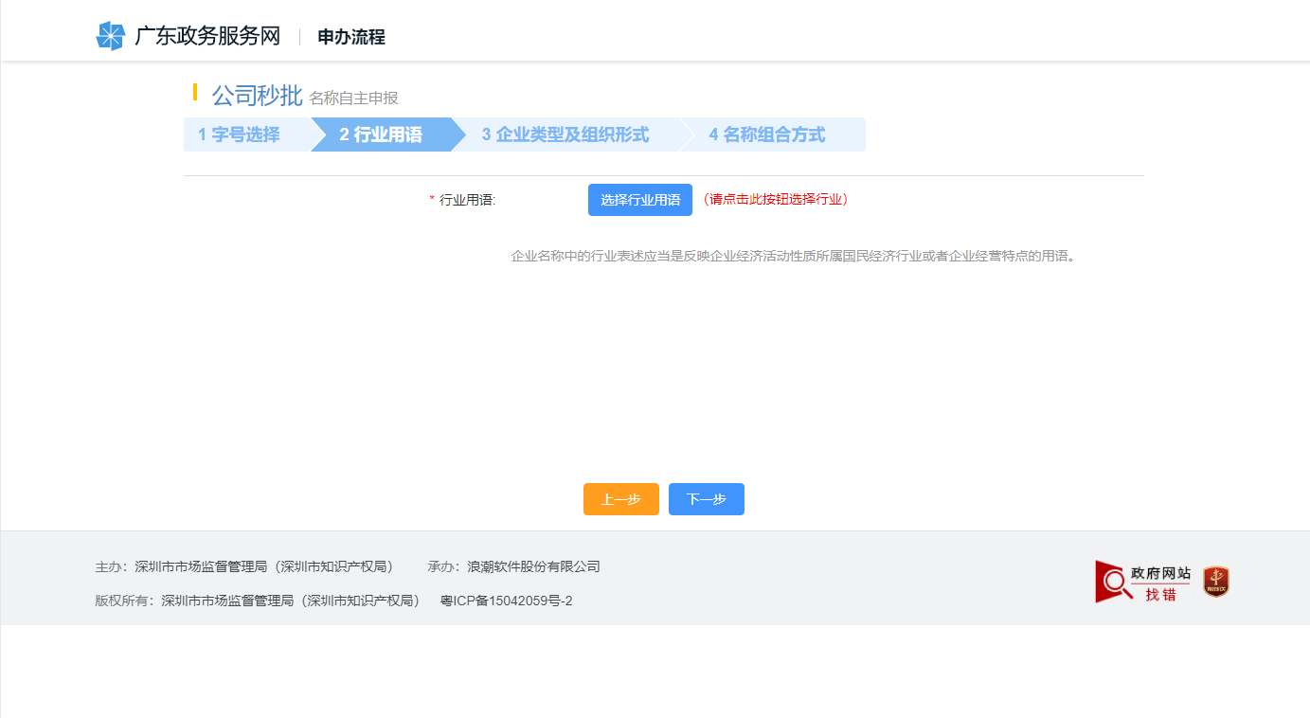
Task: Click the 选择行业用语 button
Action: [639, 200]
